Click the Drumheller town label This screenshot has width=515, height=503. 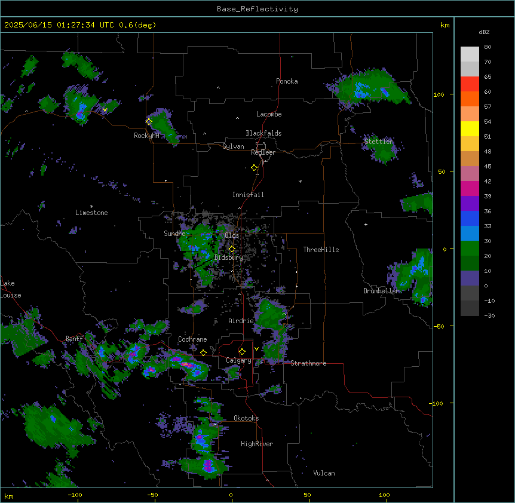point(381,291)
